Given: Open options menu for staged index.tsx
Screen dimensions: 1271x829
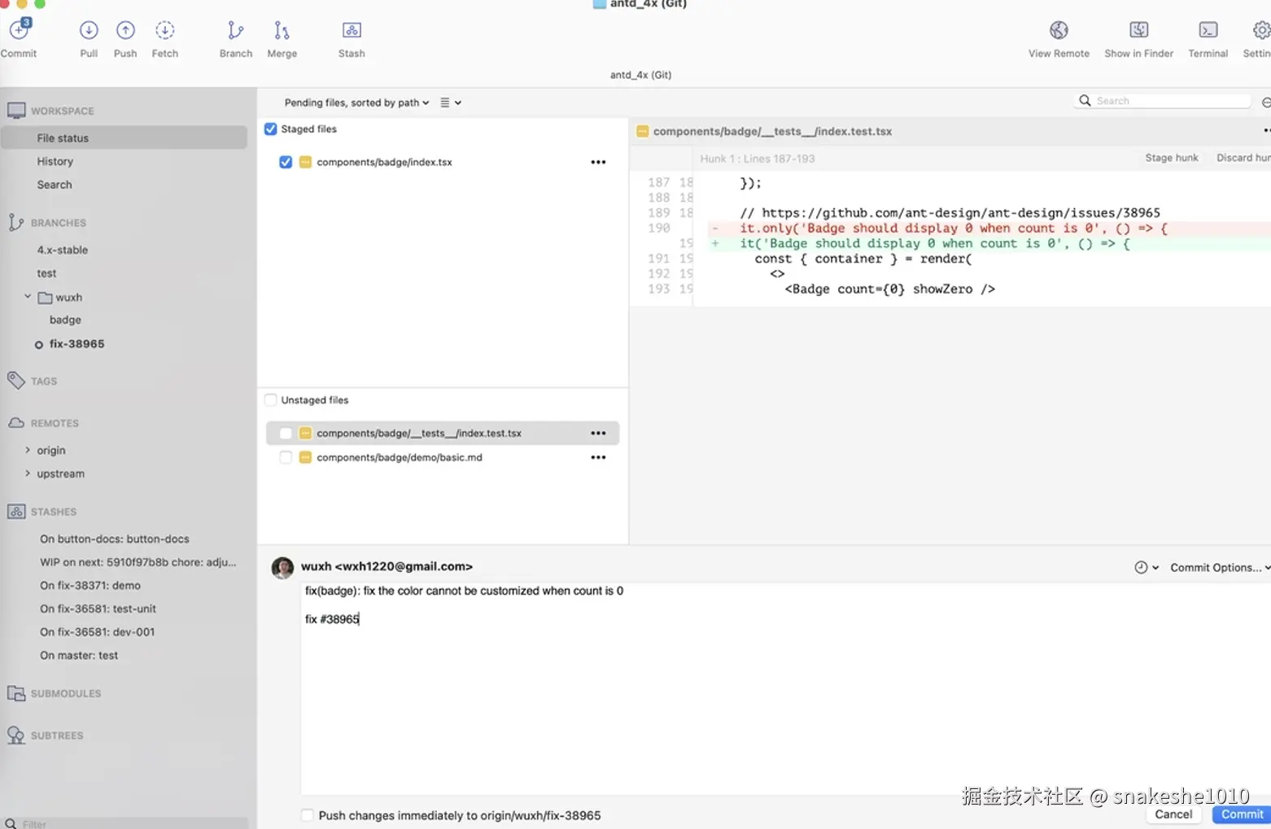Looking at the screenshot, I should [x=598, y=162].
